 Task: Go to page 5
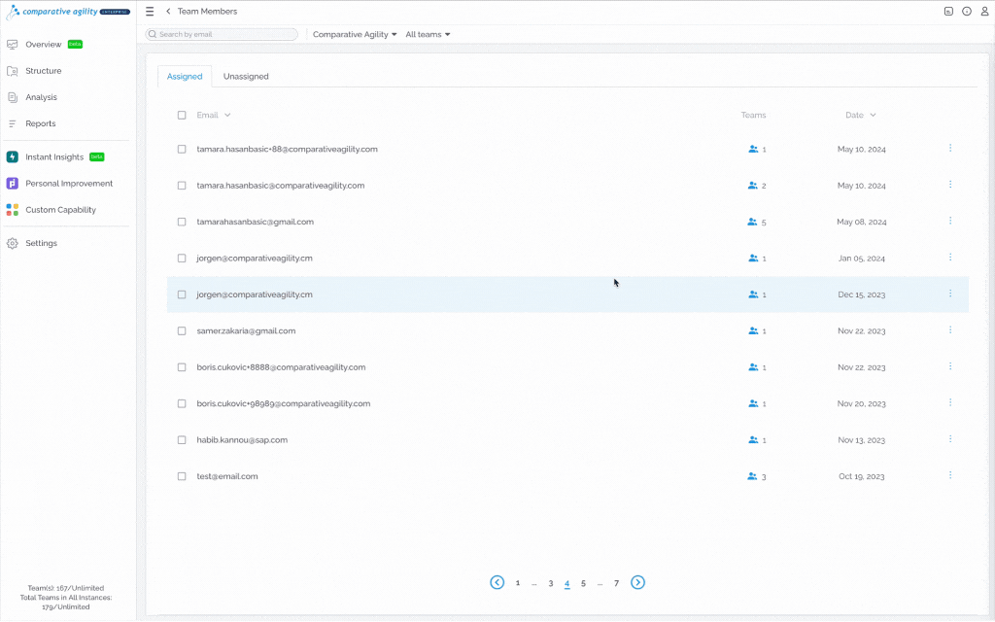pos(583,583)
